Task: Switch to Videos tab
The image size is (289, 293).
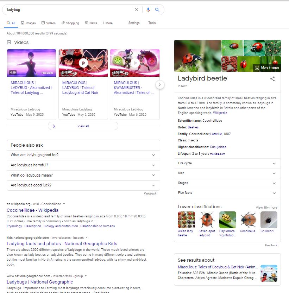Action: click(49, 23)
